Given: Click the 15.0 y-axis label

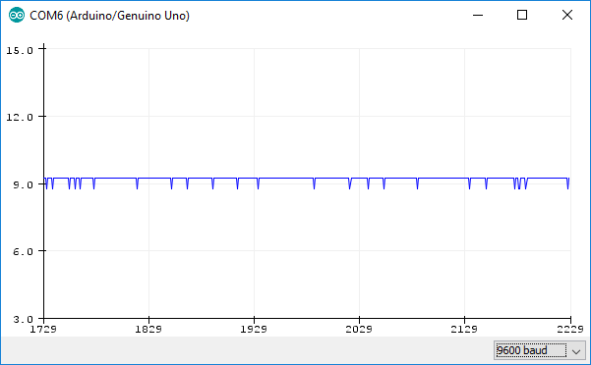Looking at the screenshot, I should coord(20,50).
